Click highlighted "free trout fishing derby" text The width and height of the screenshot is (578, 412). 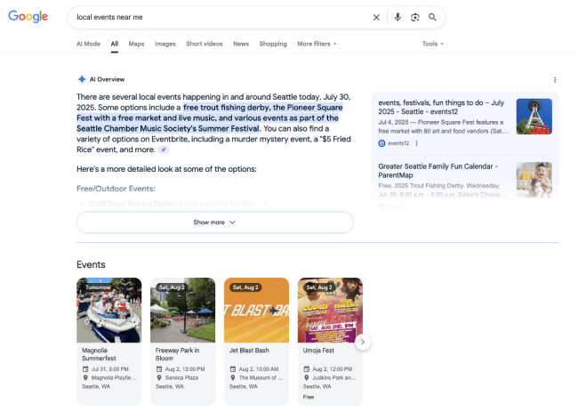[x=227, y=108]
